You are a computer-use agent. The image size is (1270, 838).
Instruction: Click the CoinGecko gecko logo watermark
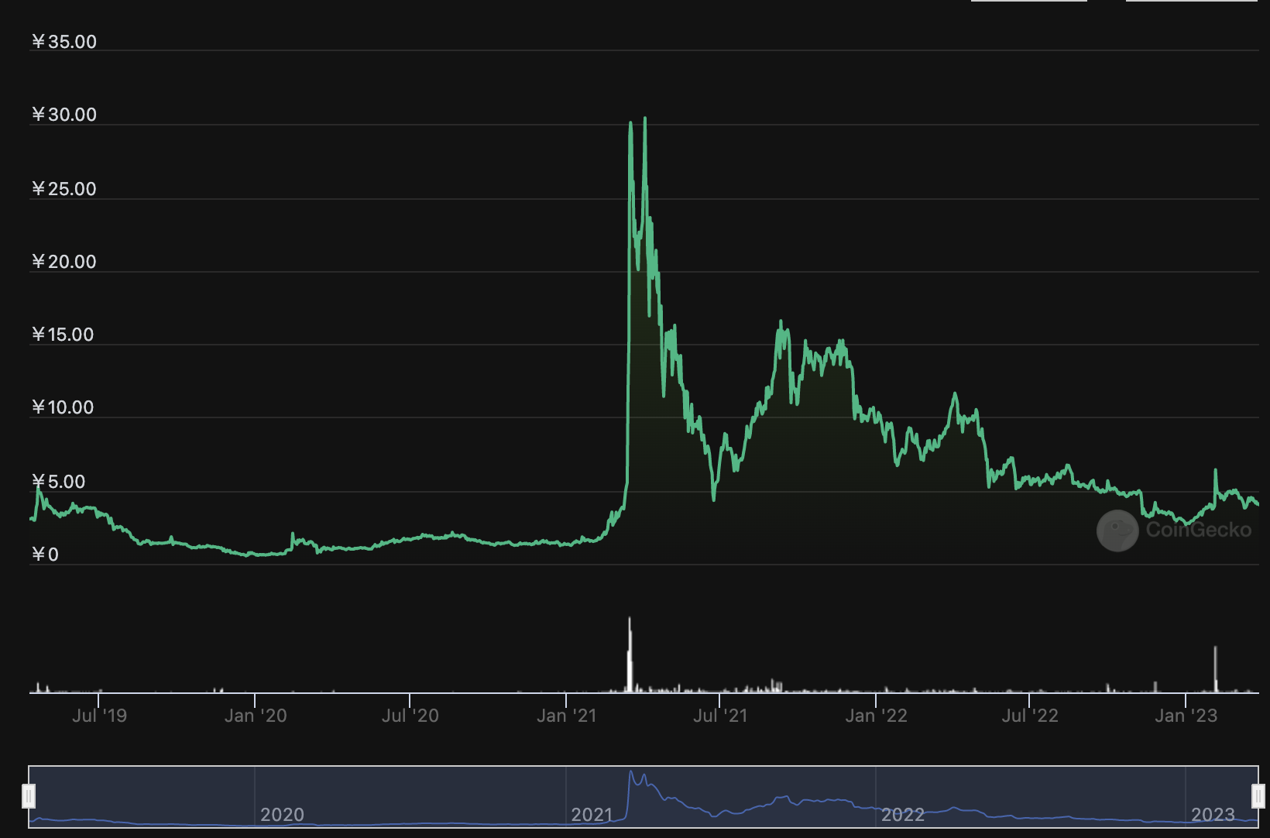coord(1117,531)
